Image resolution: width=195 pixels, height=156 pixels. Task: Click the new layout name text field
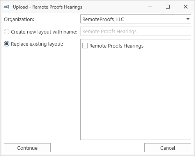coord(136,31)
